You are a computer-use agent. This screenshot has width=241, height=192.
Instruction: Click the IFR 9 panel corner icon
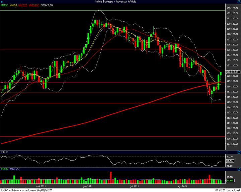pos(239,152)
